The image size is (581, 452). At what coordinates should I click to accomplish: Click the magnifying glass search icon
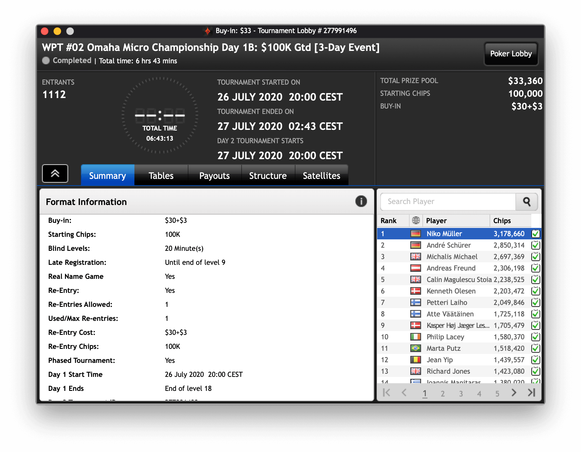point(527,201)
